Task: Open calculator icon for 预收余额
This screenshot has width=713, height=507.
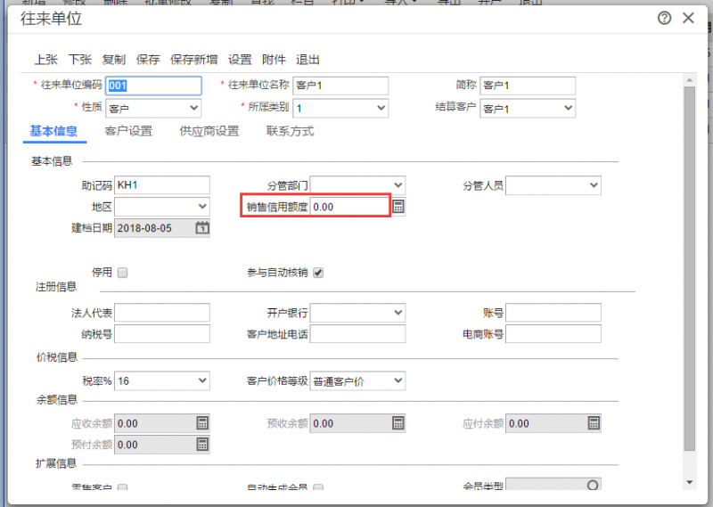Action: coord(398,423)
